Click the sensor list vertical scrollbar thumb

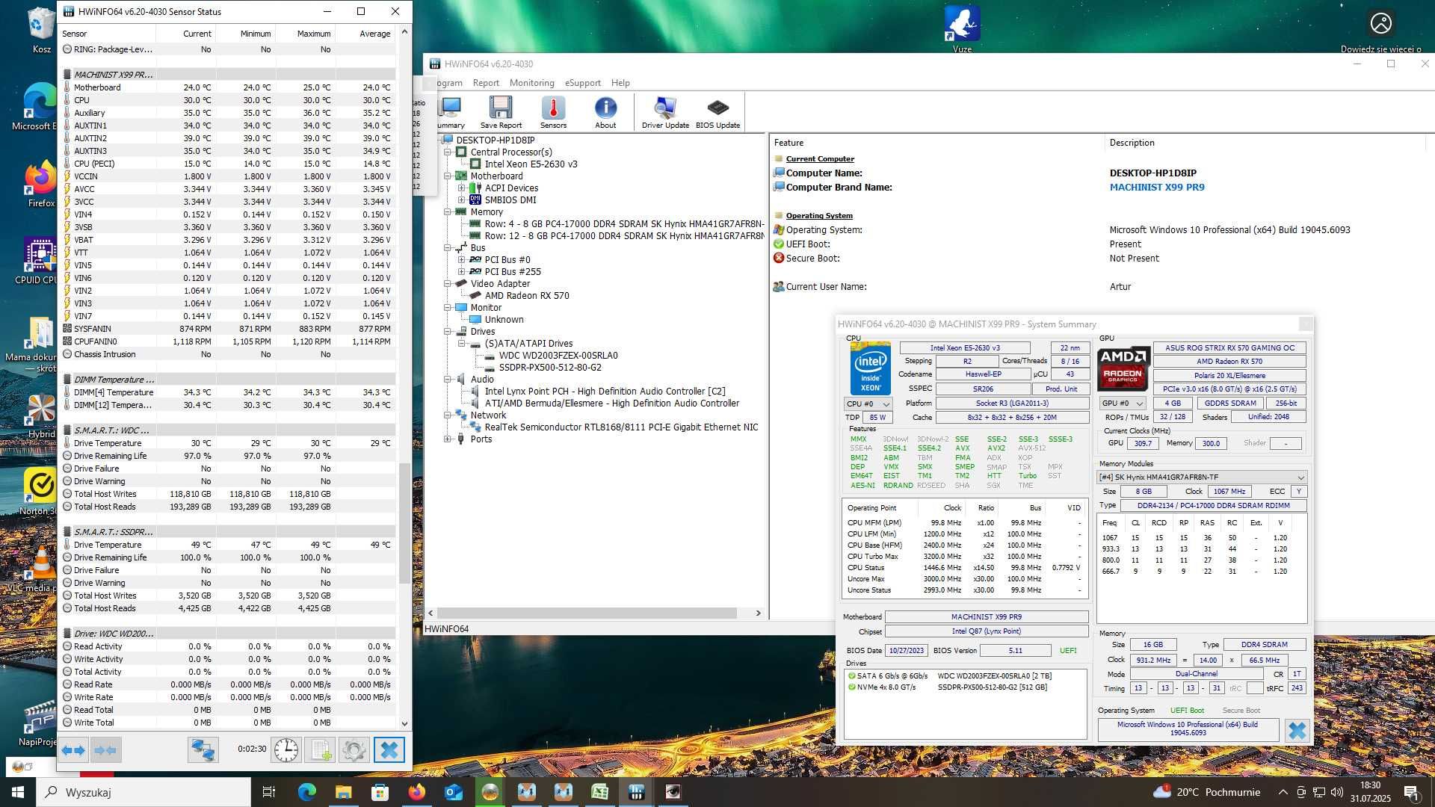point(404,523)
